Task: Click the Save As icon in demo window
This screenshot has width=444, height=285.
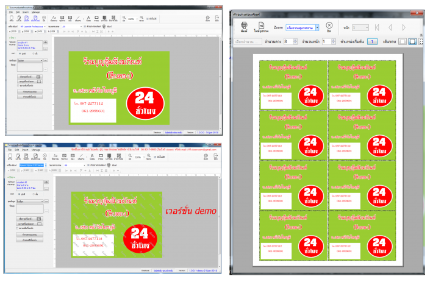Action: tap(35, 157)
